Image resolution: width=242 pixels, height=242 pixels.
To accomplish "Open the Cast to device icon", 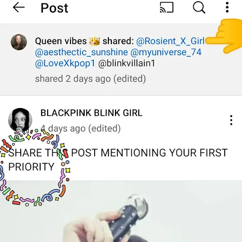I will [167, 7].
